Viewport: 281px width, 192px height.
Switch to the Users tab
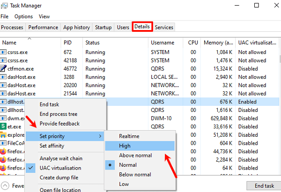[x=123, y=28]
